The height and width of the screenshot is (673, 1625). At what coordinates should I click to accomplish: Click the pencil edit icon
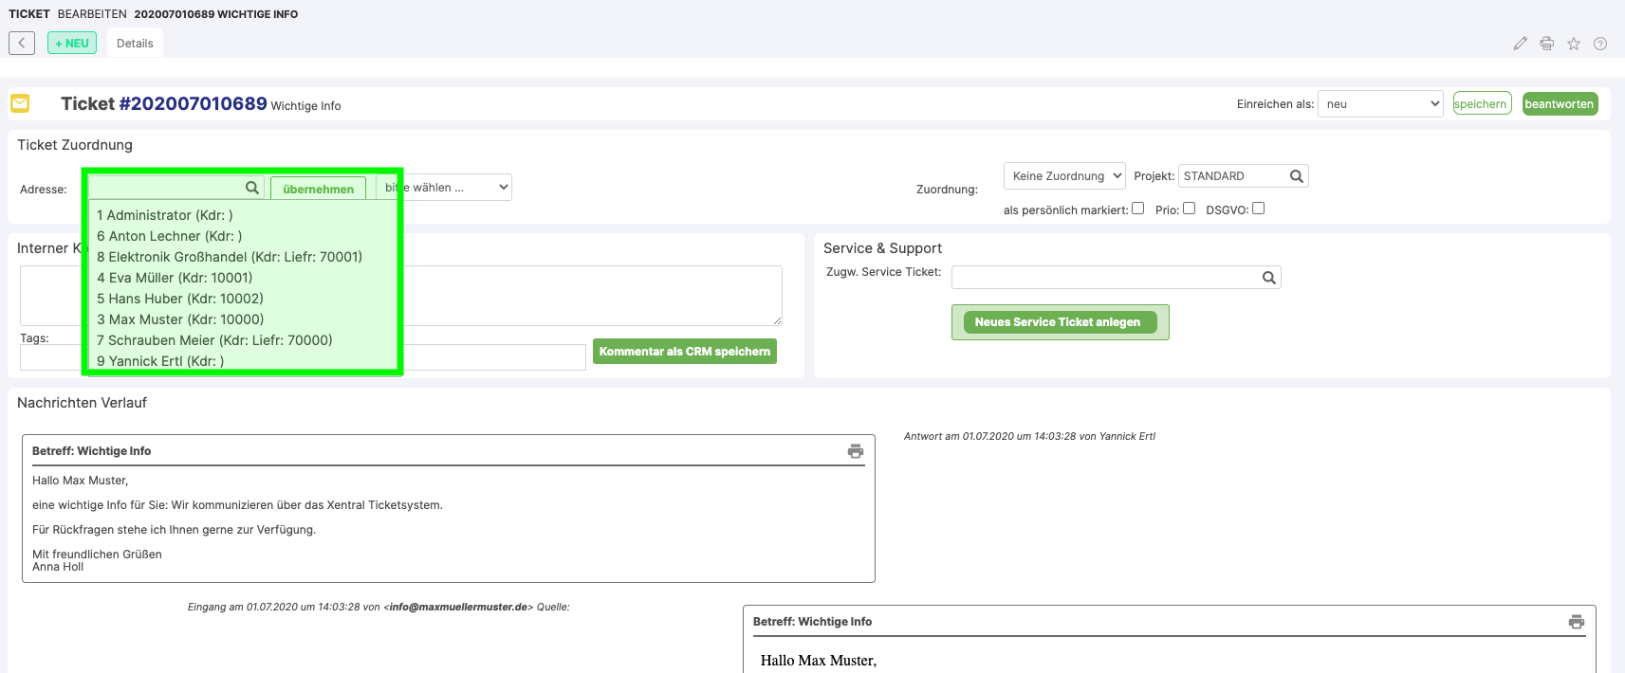click(1520, 44)
